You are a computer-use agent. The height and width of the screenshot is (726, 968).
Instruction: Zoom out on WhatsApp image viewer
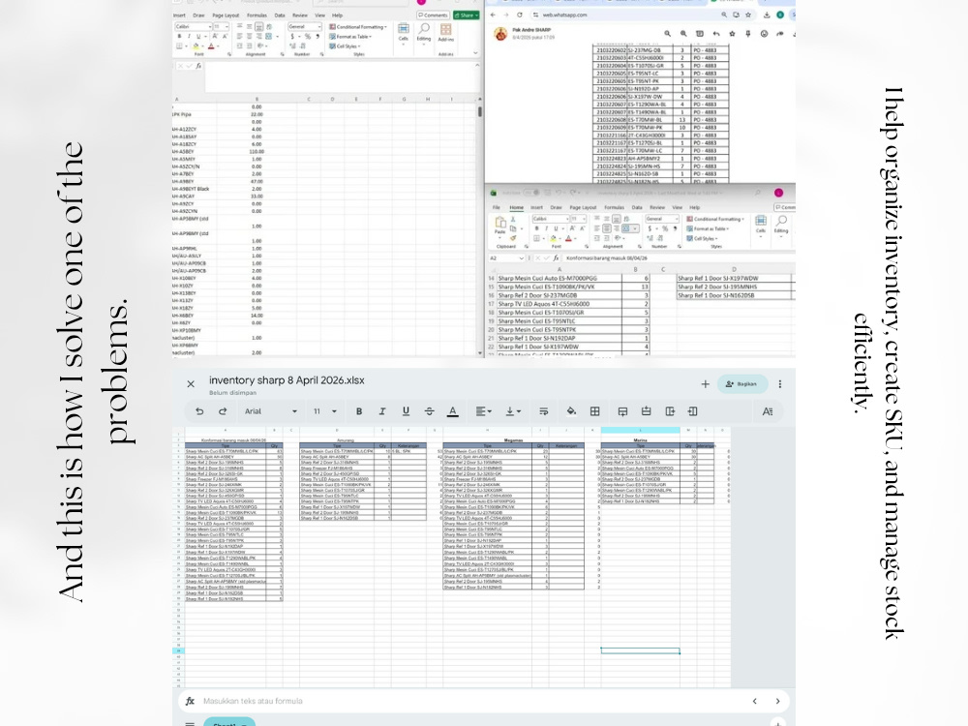[667, 34]
